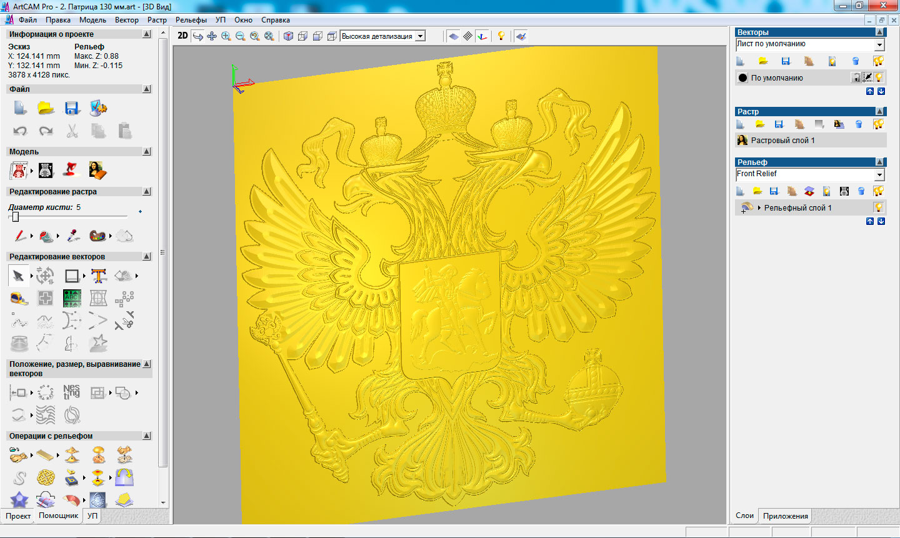Expand Рельефный слой 1 with the triangle
Viewport: 900px width, 538px height.
(759, 208)
